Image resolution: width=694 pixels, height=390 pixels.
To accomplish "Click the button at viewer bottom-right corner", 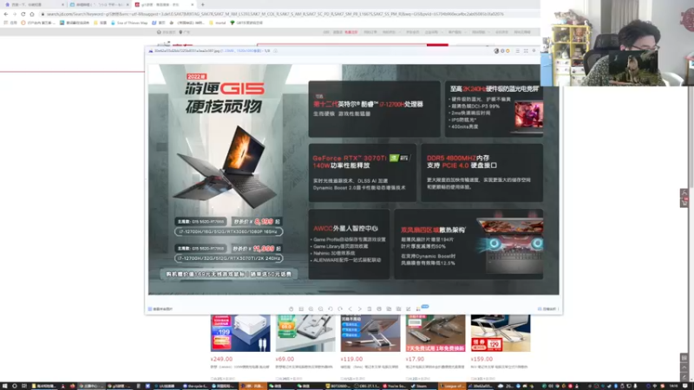I will pyautogui.click(x=548, y=309).
